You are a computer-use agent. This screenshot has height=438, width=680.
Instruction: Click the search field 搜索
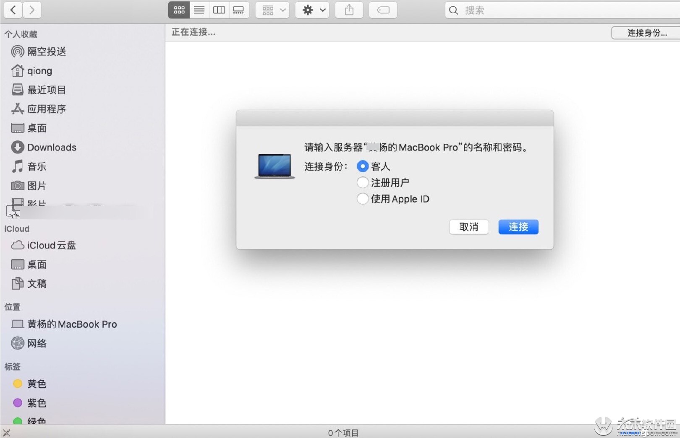point(562,10)
